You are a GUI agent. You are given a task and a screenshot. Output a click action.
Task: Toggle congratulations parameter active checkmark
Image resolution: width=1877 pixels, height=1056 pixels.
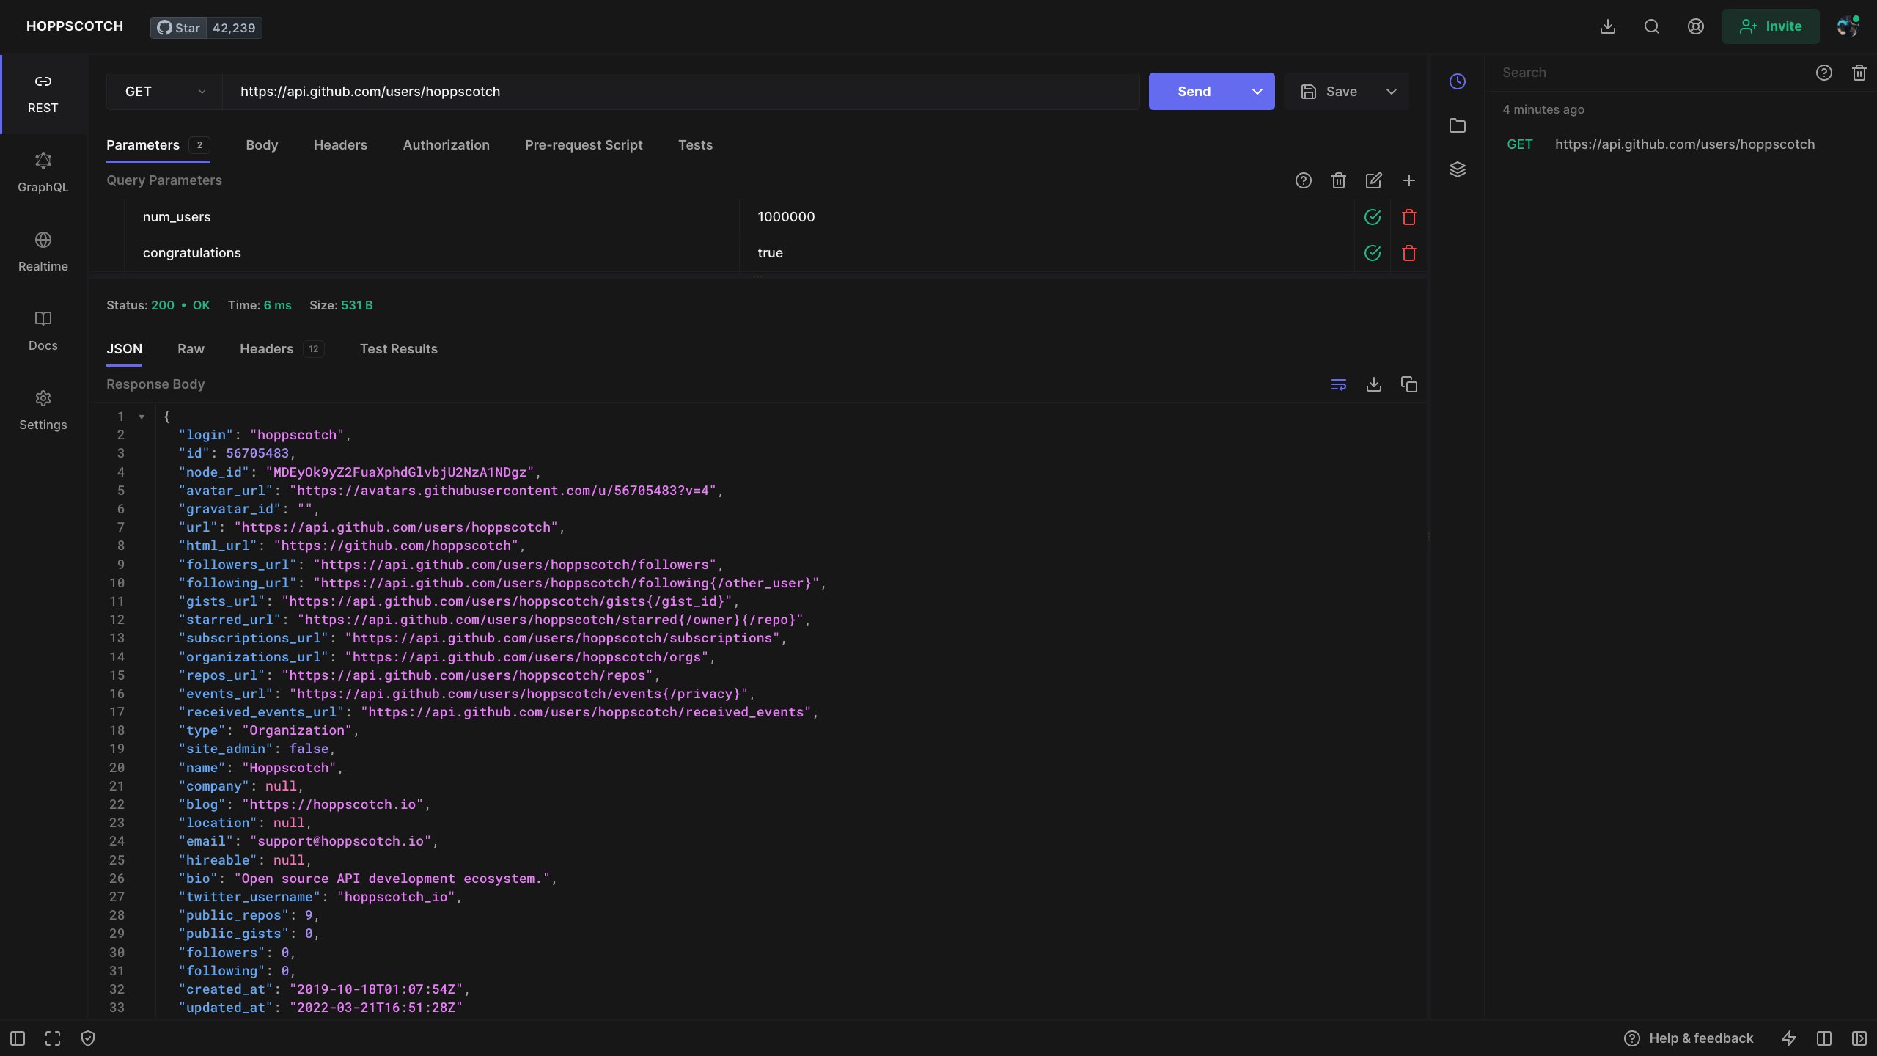click(x=1372, y=253)
